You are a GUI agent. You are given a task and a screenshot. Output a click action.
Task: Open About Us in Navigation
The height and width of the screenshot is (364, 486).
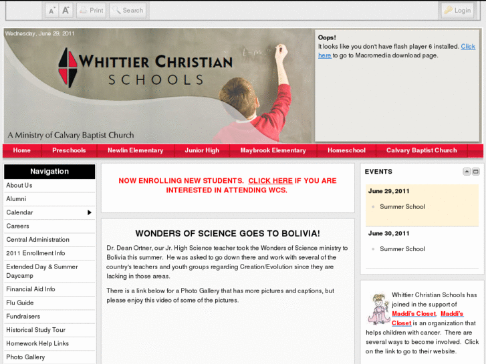[49, 185]
